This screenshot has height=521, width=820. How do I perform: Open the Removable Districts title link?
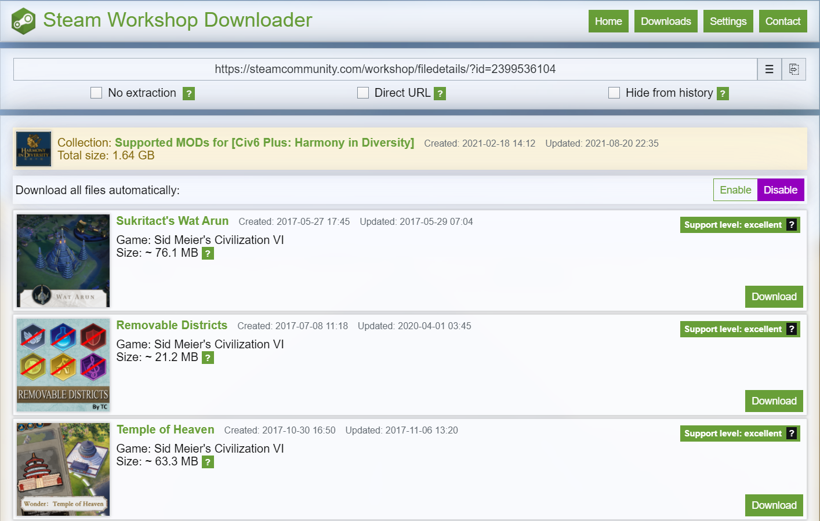click(x=172, y=325)
